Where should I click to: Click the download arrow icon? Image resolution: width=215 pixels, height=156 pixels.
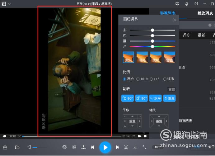tap(135, 147)
